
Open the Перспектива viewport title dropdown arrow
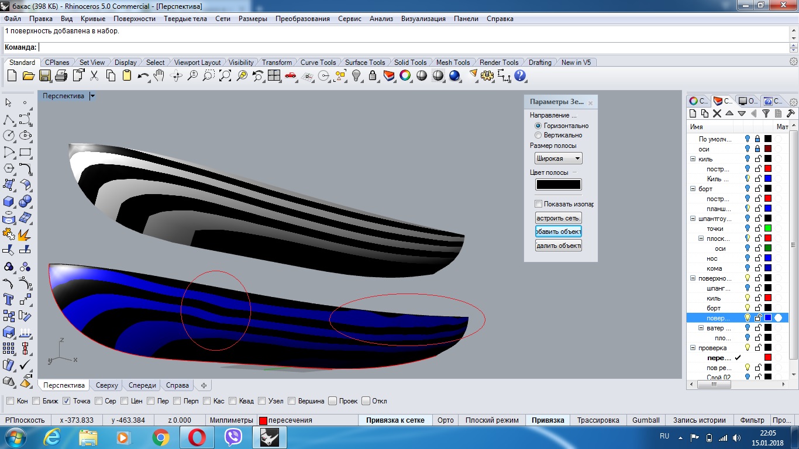(92, 96)
